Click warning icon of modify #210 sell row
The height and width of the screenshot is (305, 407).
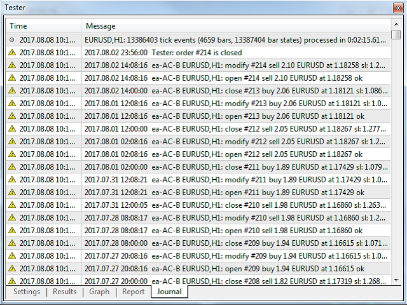(12, 218)
